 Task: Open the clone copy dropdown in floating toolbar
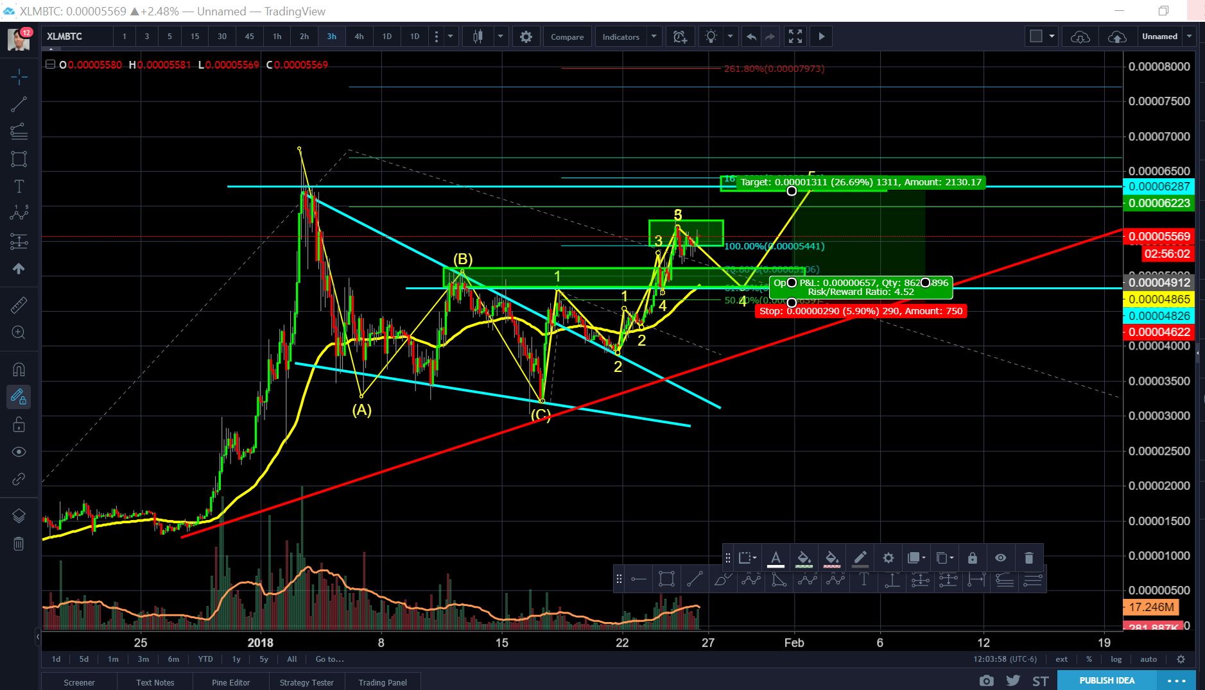(945, 558)
